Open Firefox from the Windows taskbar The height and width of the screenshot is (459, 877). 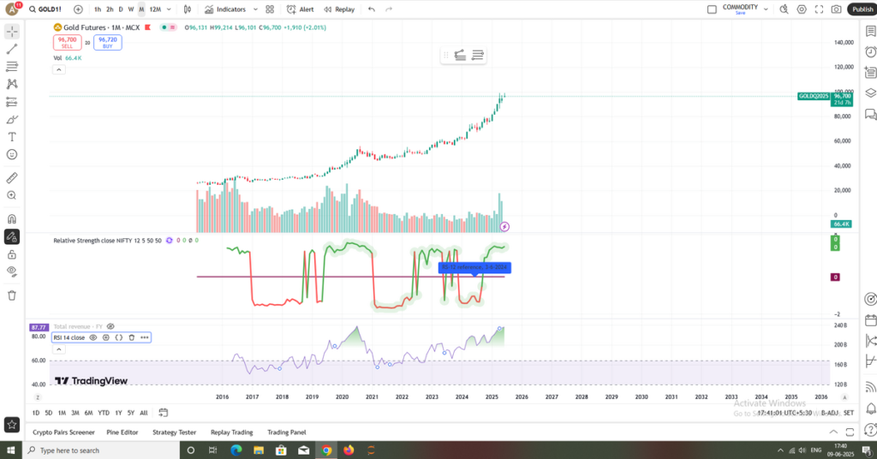(x=349, y=450)
